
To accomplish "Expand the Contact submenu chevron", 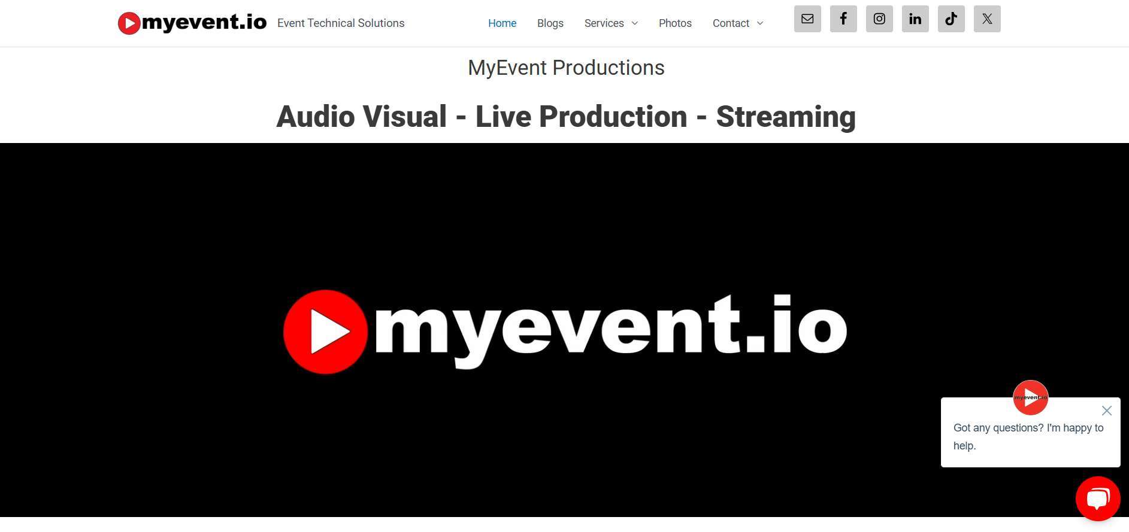I will click(x=760, y=23).
